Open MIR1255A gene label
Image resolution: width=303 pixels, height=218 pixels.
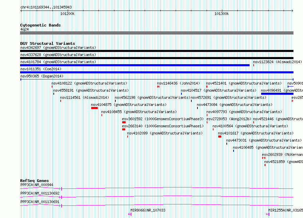pyautogui.click(x=286, y=210)
